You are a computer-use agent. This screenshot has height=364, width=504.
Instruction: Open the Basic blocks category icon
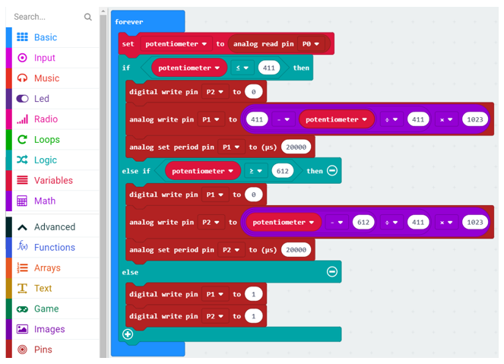pos(22,37)
